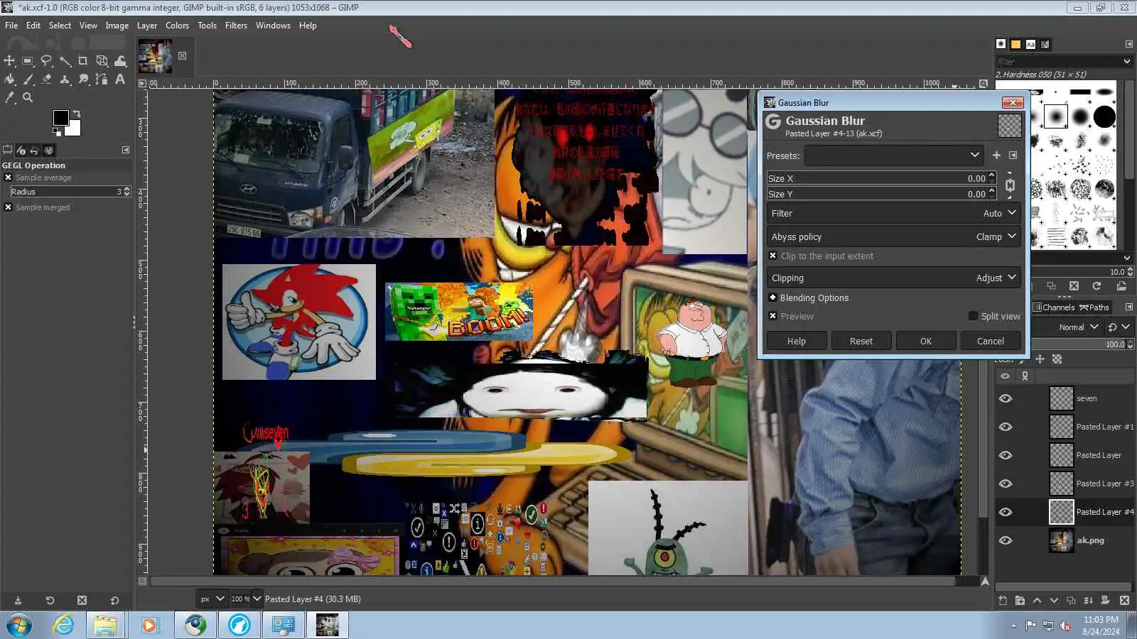Open the Colors menu
This screenshot has width=1137, height=639.
click(177, 26)
